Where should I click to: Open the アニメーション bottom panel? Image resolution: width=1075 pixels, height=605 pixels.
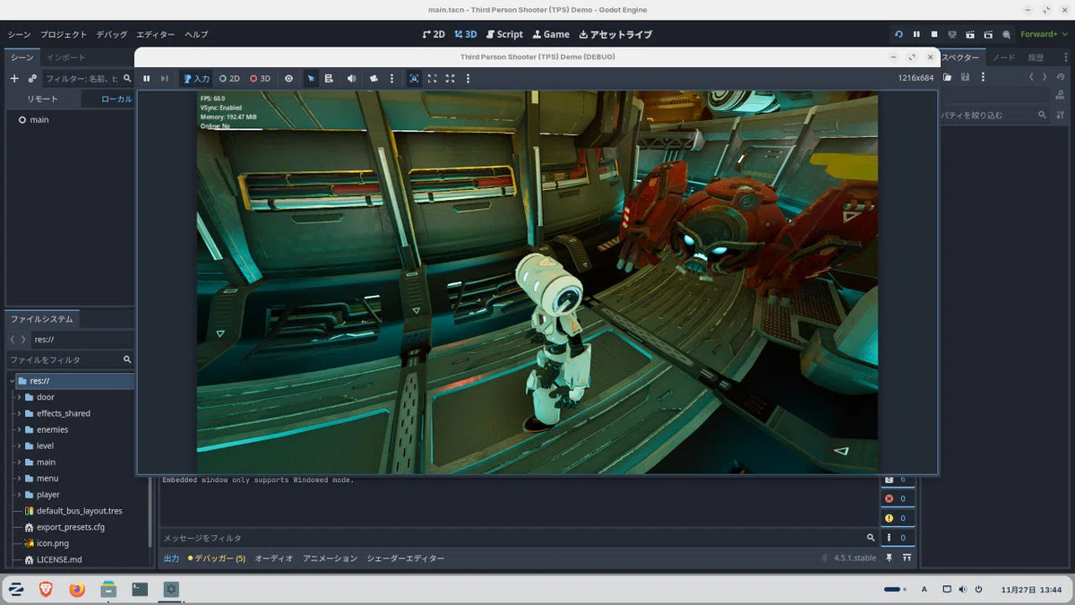(330, 558)
